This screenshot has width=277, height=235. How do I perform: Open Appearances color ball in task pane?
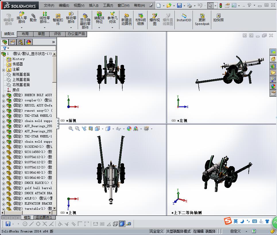273,86
